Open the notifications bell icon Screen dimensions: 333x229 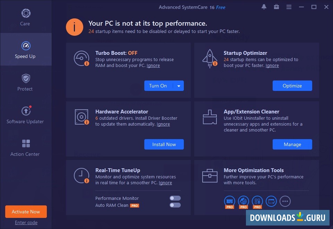click(x=264, y=7)
